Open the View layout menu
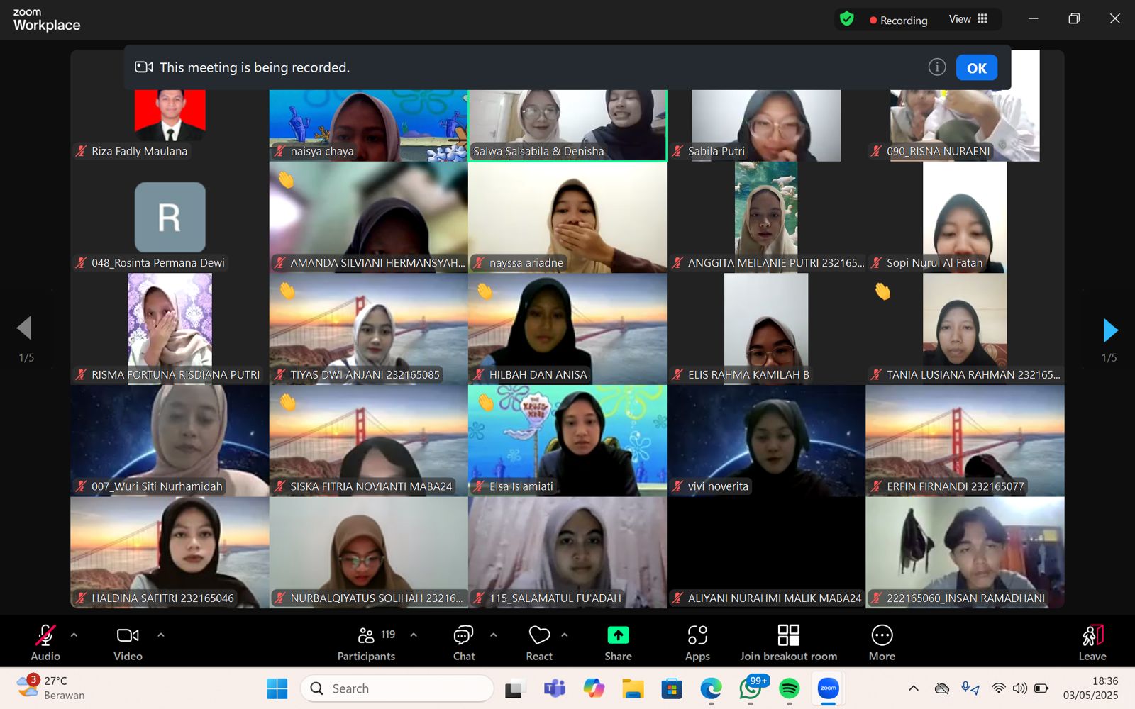This screenshot has height=709, width=1135. tap(968, 19)
